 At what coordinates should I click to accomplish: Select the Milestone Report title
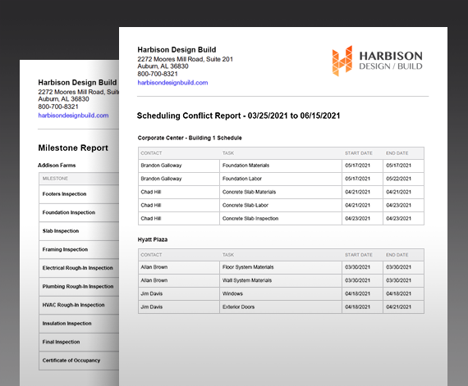tap(73, 148)
